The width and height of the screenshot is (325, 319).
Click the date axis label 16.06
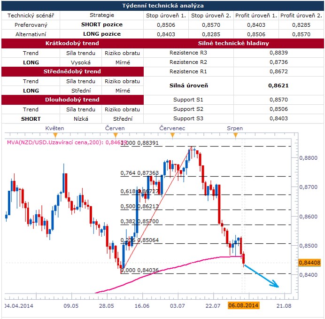click(142, 306)
